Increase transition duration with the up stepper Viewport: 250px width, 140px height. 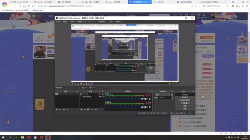(172, 97)
